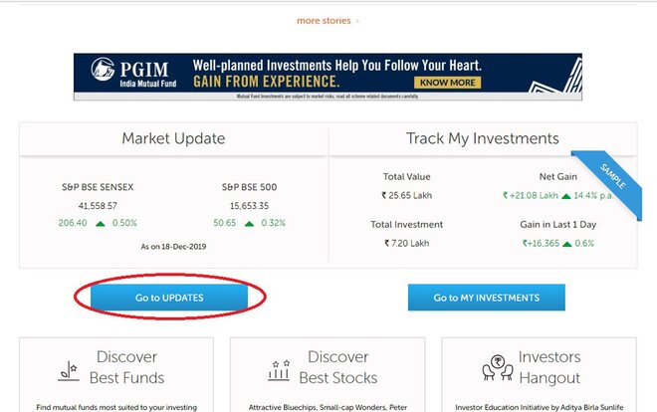Select the S&P BSE 500 index label
Image resolution: width=657 pixels, height=412 pixels.
[x=250, y=186]
